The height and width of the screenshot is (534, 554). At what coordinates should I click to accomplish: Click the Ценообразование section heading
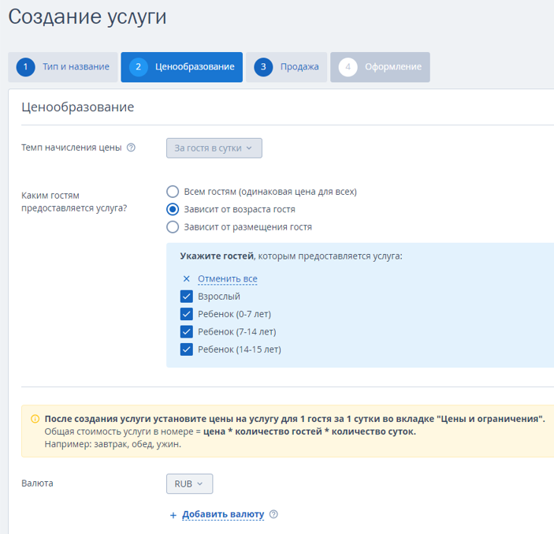tap(78, 106)
